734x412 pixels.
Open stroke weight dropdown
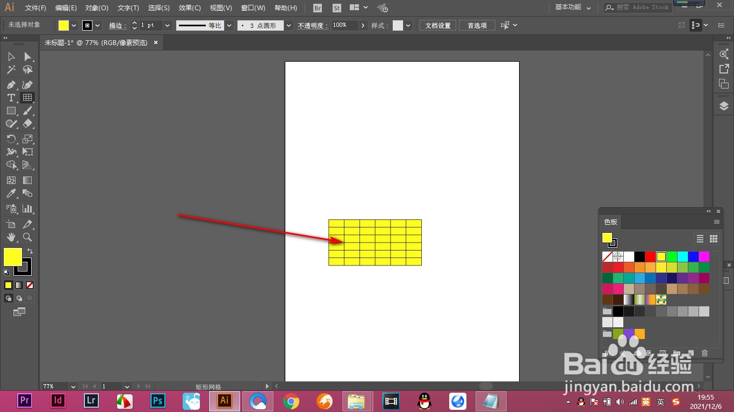point(167,26)
